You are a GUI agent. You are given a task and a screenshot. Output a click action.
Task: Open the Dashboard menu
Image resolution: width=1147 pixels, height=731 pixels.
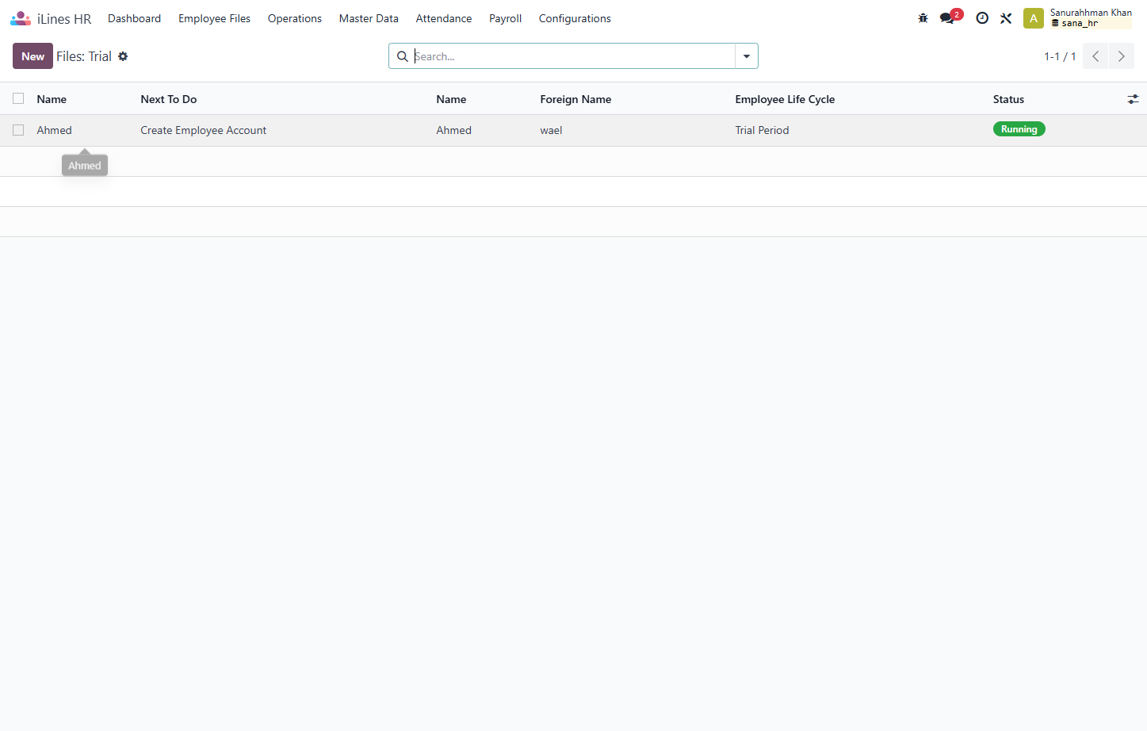(135, 18)
